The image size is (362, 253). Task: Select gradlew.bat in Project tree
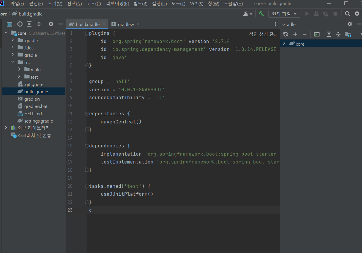pyautogui.click(x=36, y=106)
